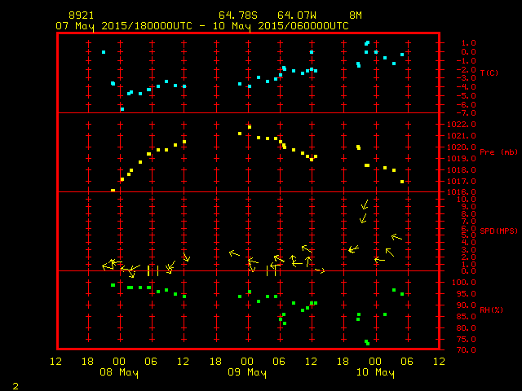Image resolution: width=522 pixels, height=391 pixels.
Task: Select the 08 May date label
Action: coord(119,373)
